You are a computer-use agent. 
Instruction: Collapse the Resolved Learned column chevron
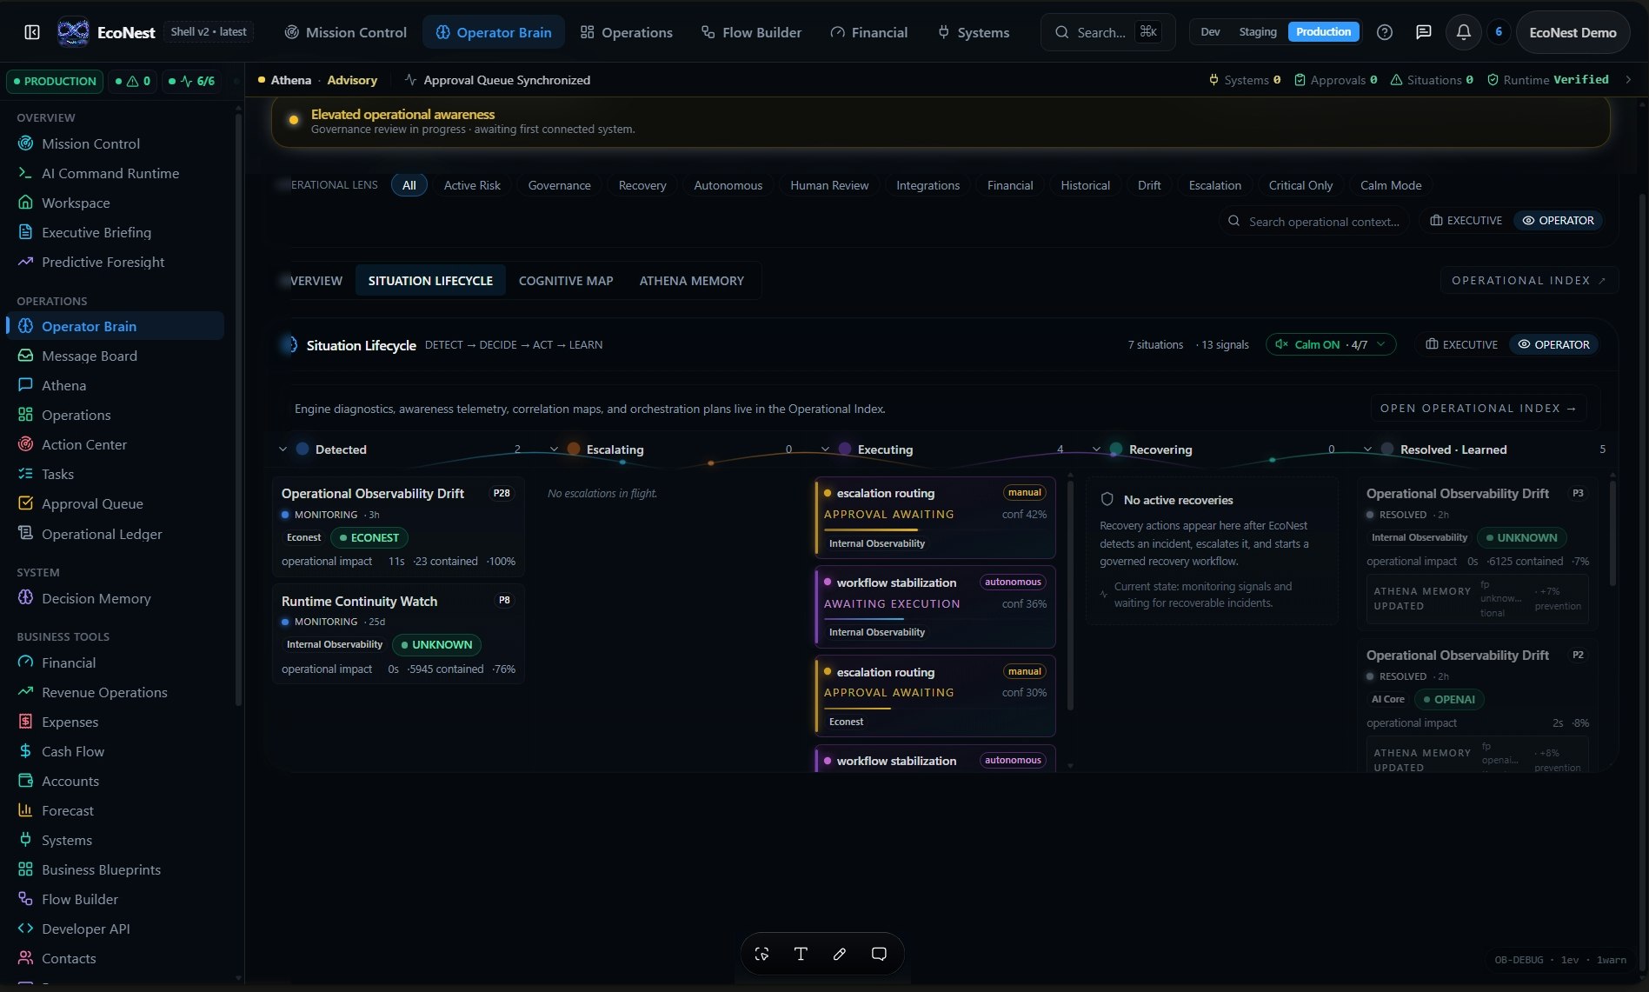1367,449
